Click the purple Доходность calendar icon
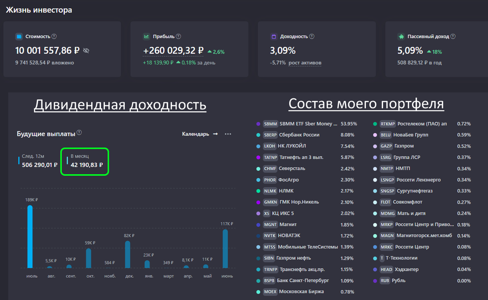The width and height of the screenshot is (488, 300). click(x=274, y=37)
